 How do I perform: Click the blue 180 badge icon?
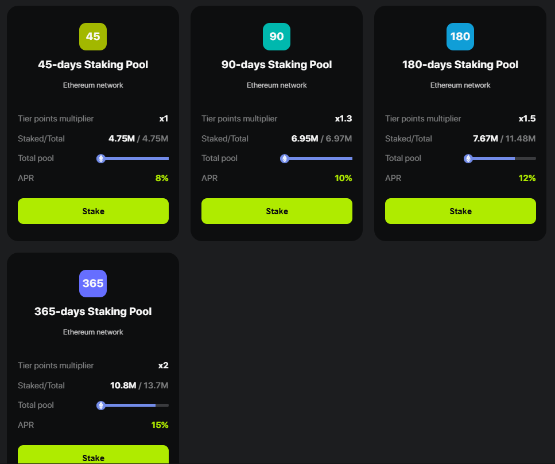coord(460,37)
